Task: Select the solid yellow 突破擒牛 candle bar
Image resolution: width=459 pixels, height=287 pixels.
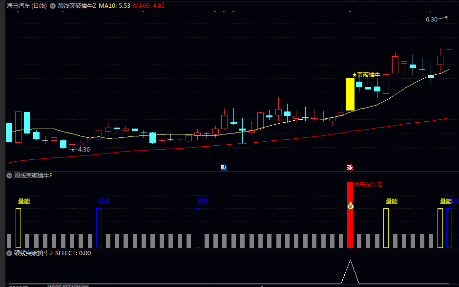Action: point(351,94)
